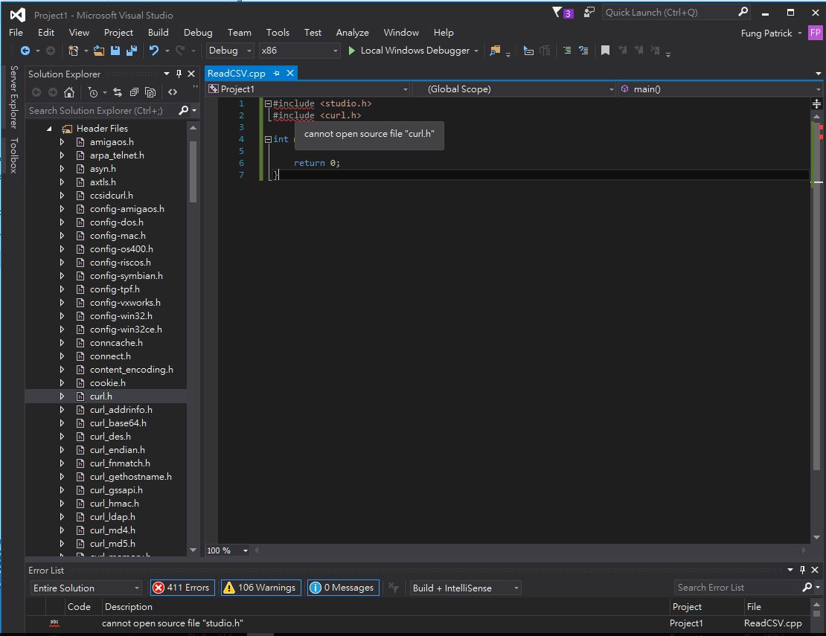Open the Build menu
Image resolution: width=826 pixels, height=636 pixels.
click(158, 33)
